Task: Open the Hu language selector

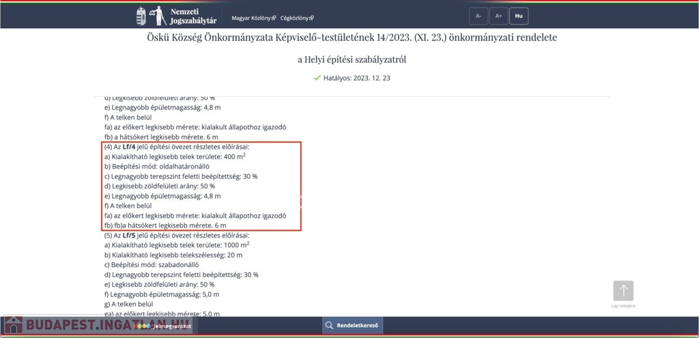Action: (519, 16)
